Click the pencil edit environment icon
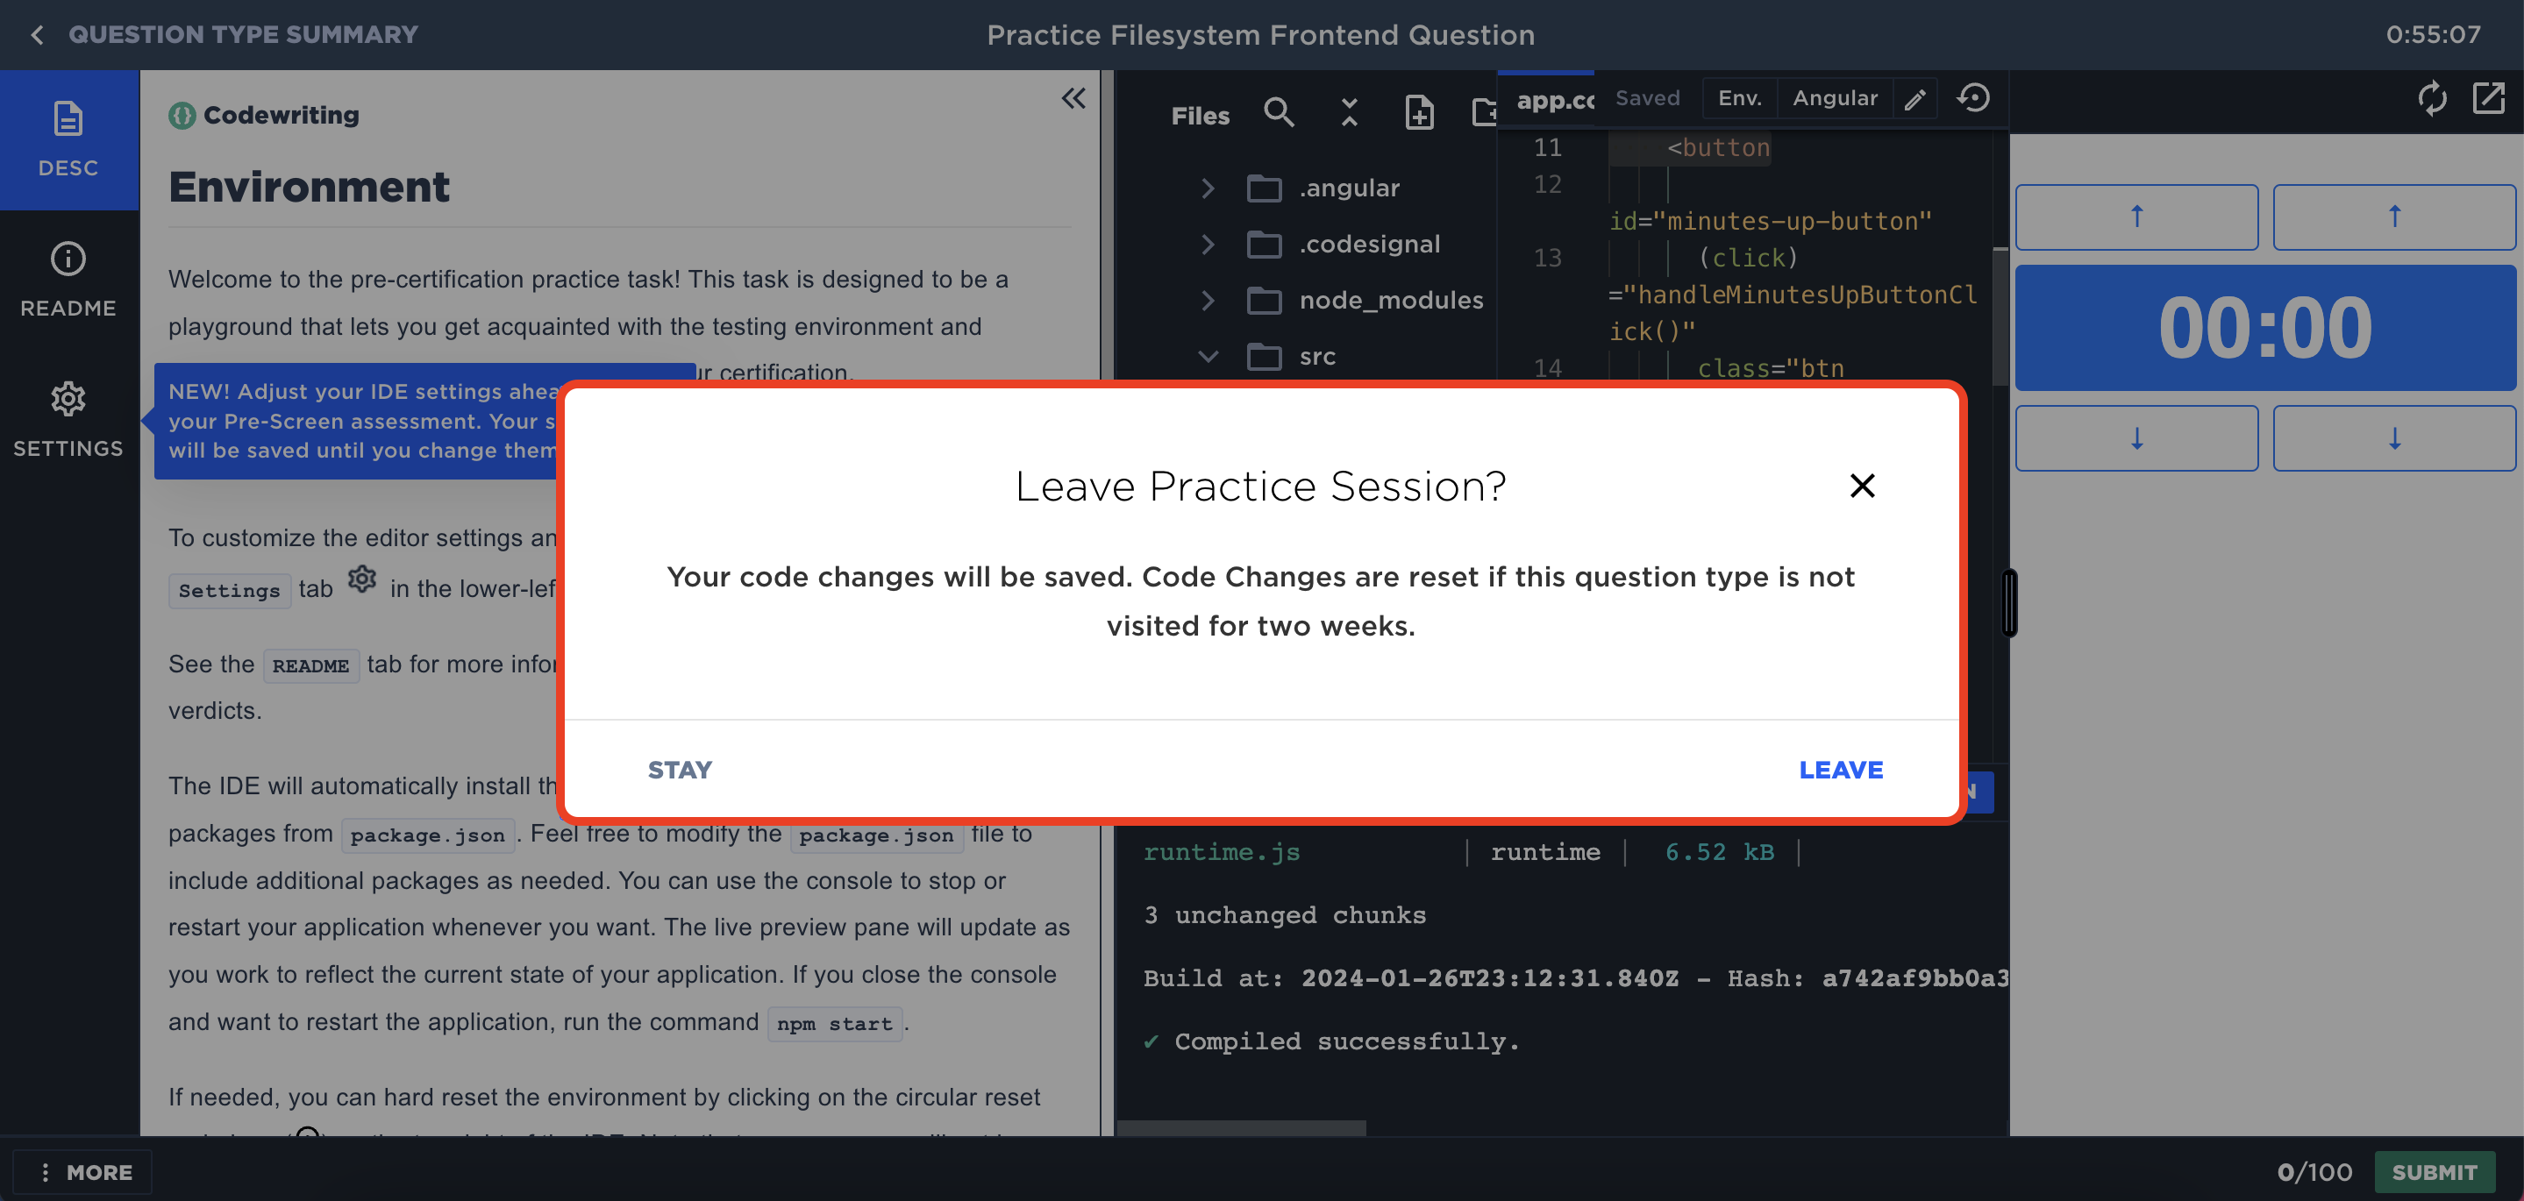The width and height of the screenshot is (2524, 1201). [x=1914, y=99]
